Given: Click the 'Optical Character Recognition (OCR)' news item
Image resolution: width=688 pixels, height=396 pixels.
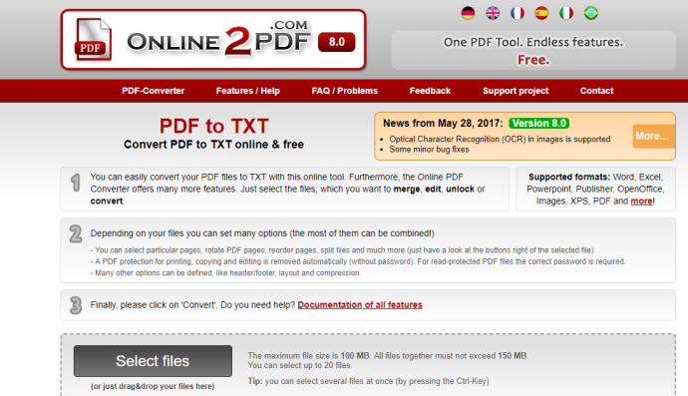Looking at the screenshot, I should point(500,140).
